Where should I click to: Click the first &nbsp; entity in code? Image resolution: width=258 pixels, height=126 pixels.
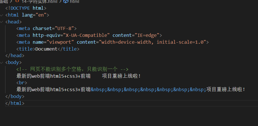pos(99,89)
